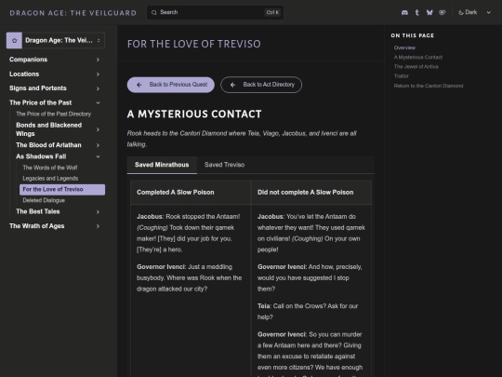This screenshot has height=377, width=502.
Task: Open the Companions sidebar entry
Action: (28, 60)
